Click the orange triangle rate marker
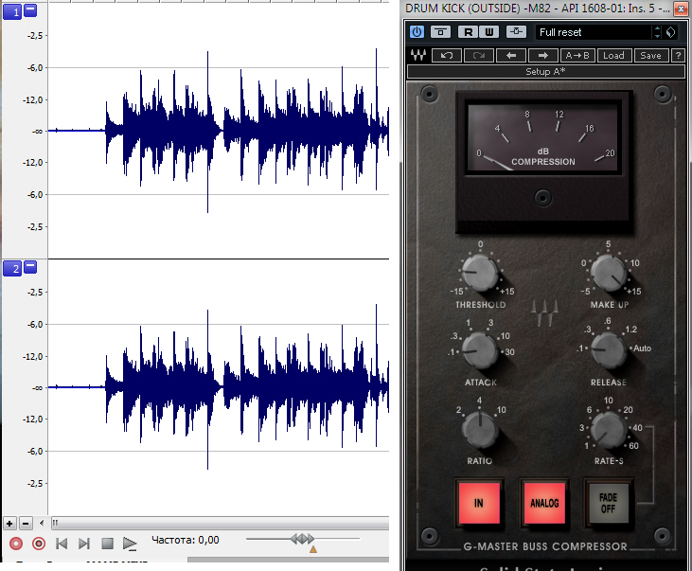The width and height of the screenshot is (692, 571). click(313, 549)
